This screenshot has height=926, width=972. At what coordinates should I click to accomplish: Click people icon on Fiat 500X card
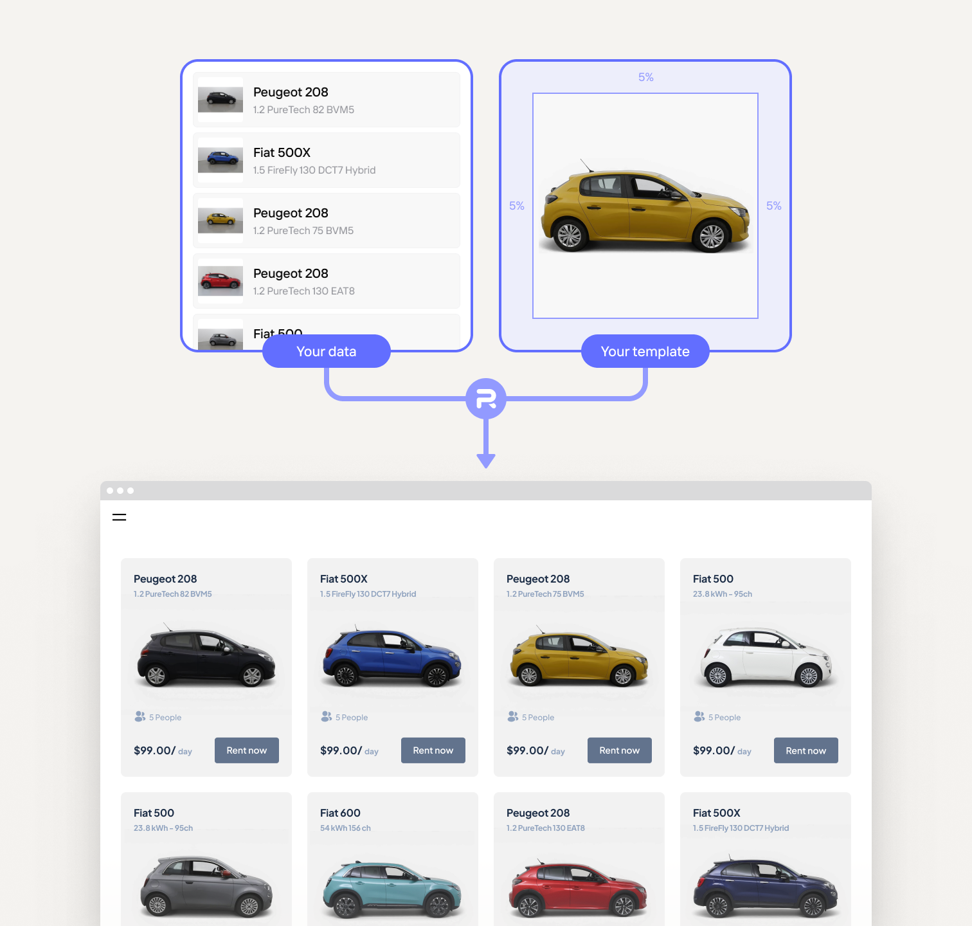coord(326,716)
